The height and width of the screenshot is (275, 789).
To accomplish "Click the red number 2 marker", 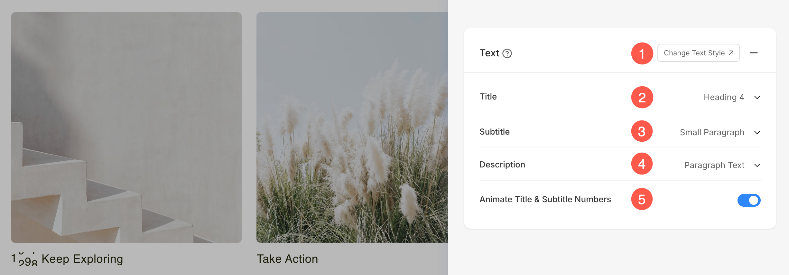I will click(642, 97).
